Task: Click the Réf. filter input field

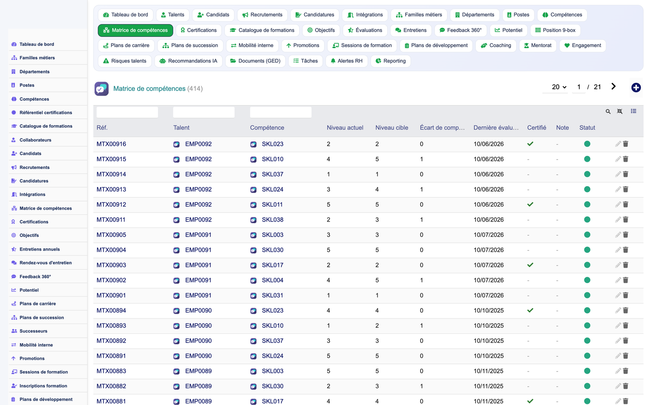Action: (127, 112)
